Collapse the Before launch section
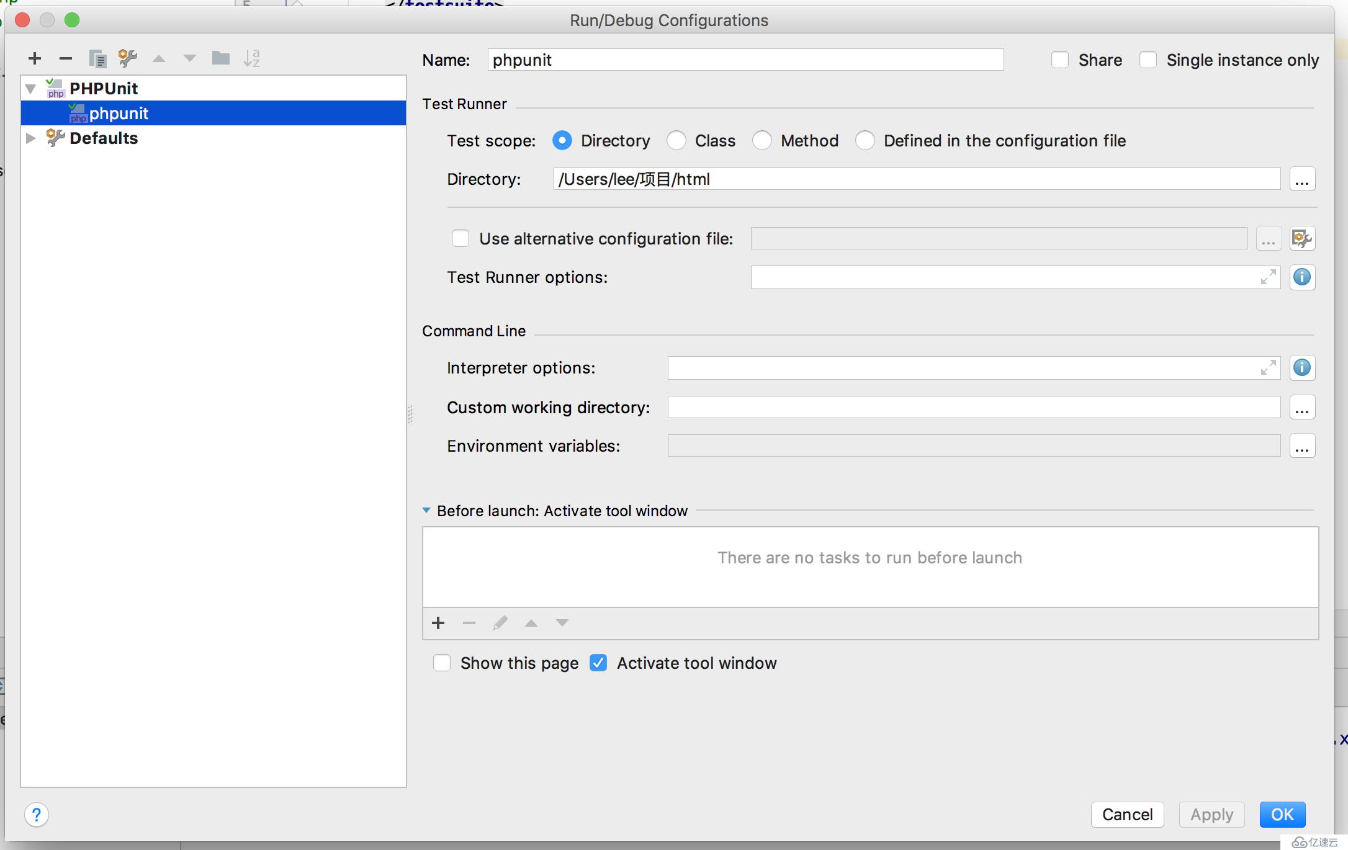 pyautogui.click(x=426, y=511)
